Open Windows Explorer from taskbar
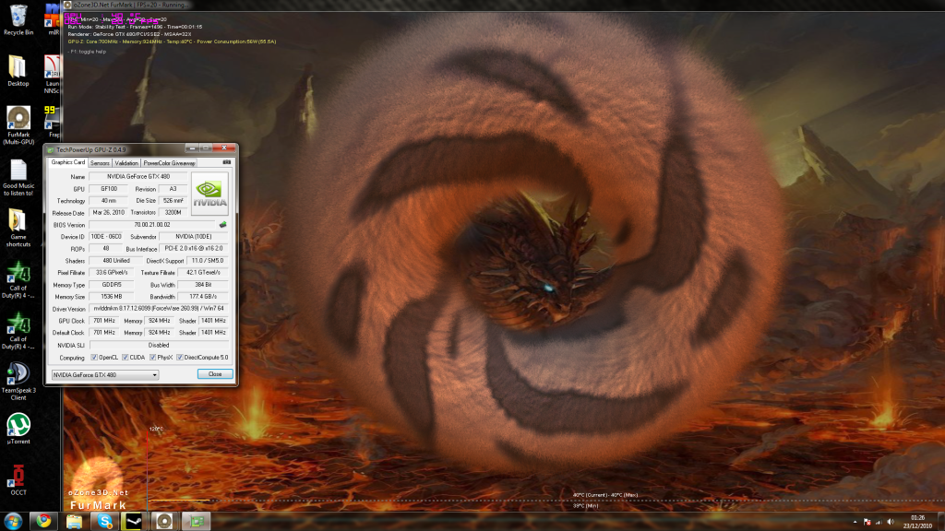Image resolution: width=945 pixels, height=531 pixels. (74, 522)
